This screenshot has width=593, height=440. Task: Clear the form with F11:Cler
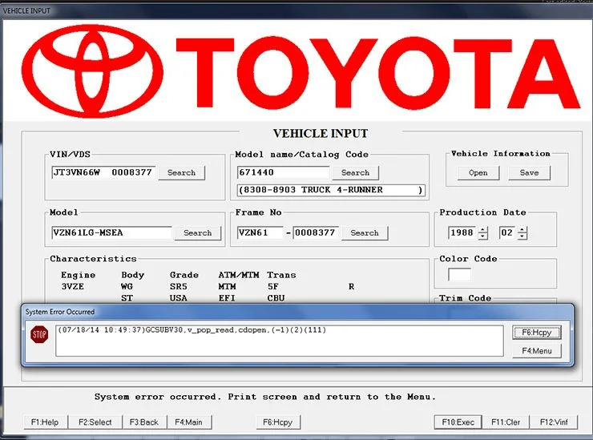click(x=506, y=422)
